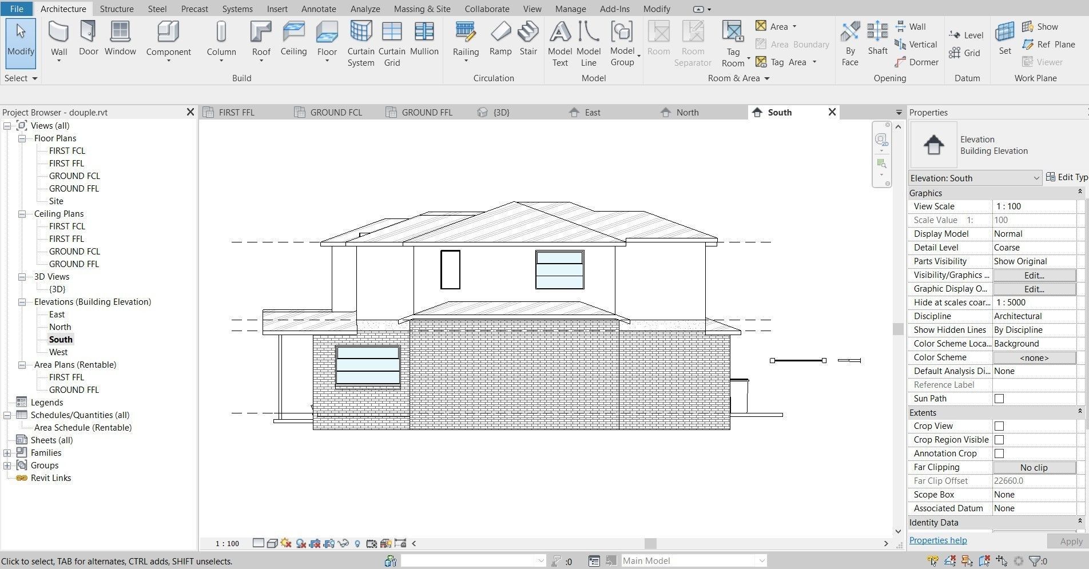
Task: Click Reveal Hidden Elements light bulb icon
Action: pos(357,543)
